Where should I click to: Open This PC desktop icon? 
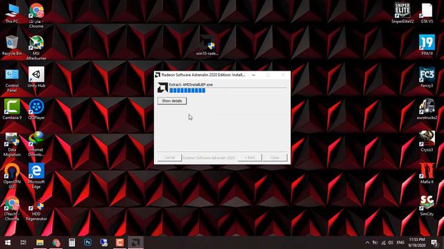(x=12, y=14)
